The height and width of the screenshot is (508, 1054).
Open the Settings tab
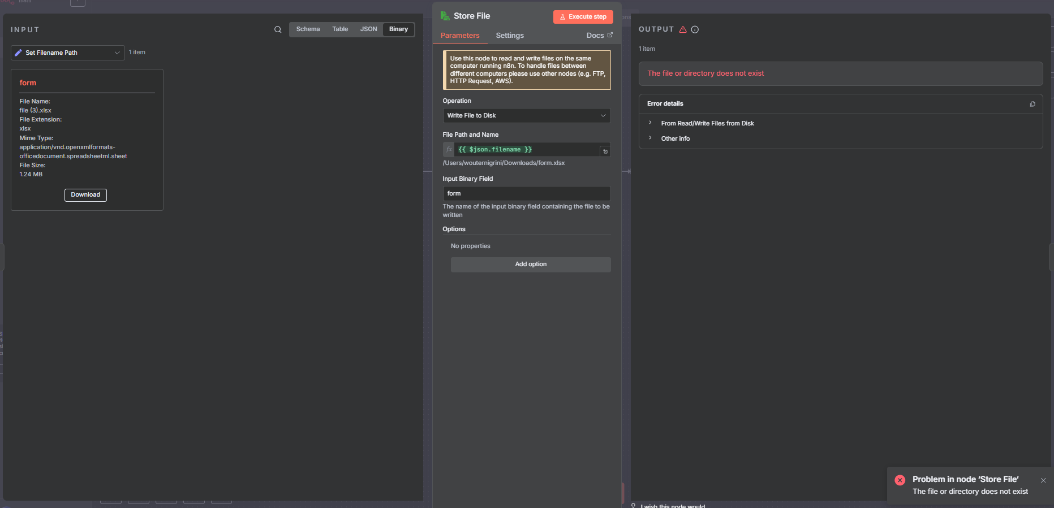(509, 35)
